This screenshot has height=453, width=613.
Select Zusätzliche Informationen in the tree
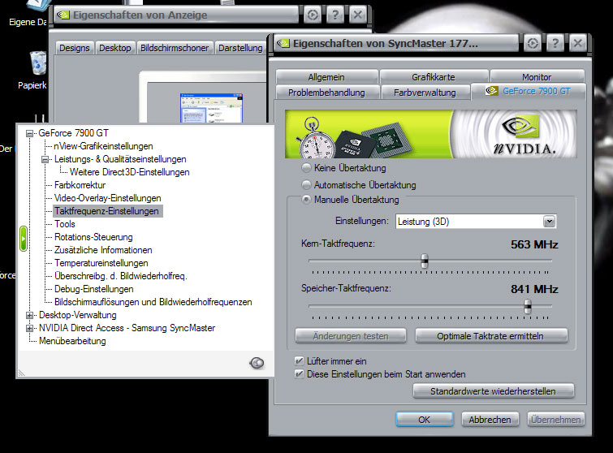[103, 250]
